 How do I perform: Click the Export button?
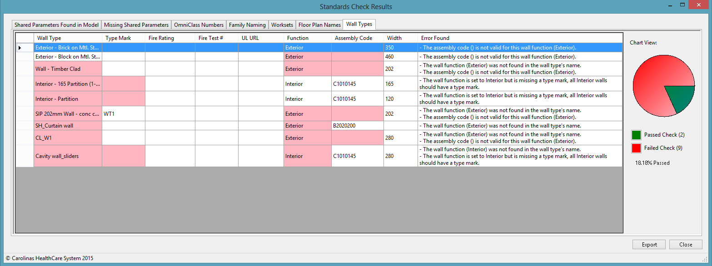click(649, 244)
